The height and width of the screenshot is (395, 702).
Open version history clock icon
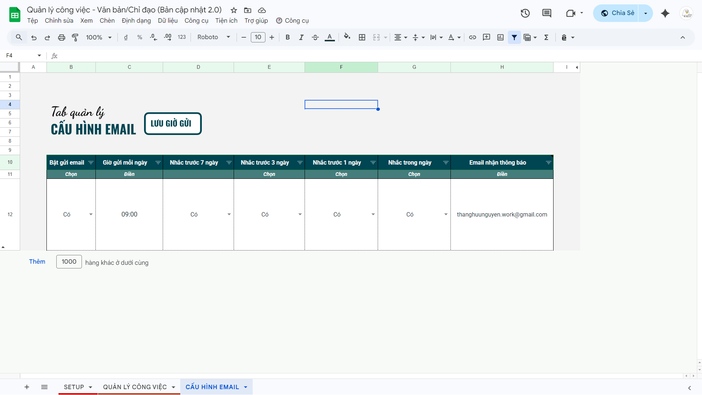[x=525, y=13]
